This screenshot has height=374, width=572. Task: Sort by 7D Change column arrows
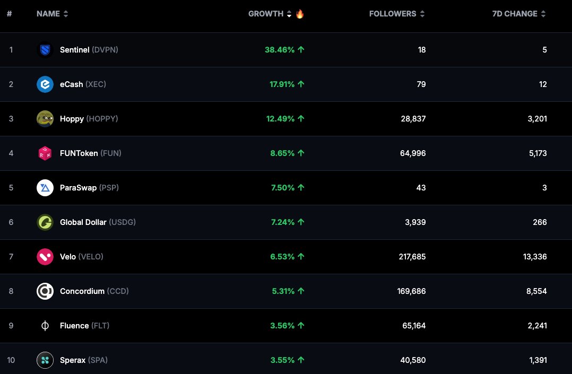tap(543, 14)
